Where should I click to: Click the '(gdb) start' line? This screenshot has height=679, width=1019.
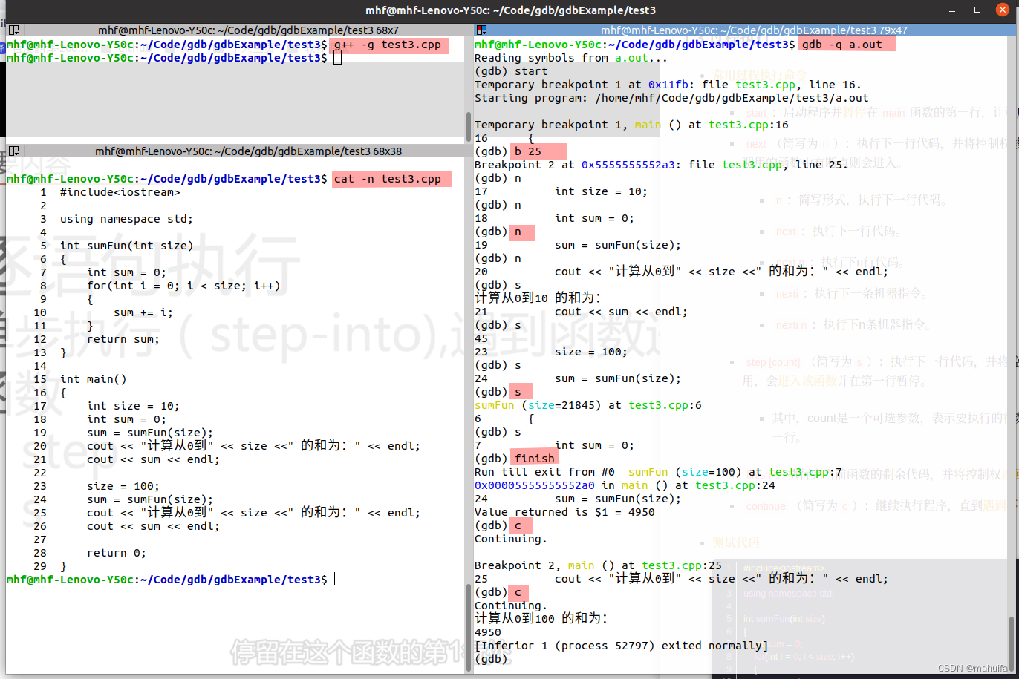pos(511,71)
